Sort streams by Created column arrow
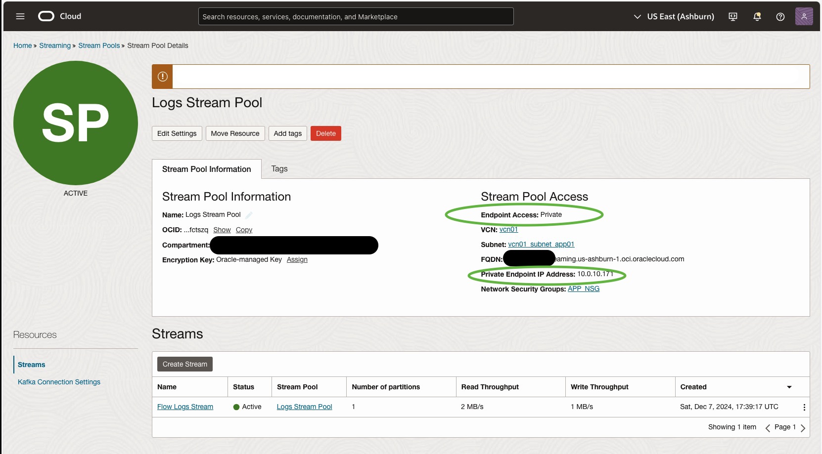Viewport: 822px width, 454px height. pos(789,387)
